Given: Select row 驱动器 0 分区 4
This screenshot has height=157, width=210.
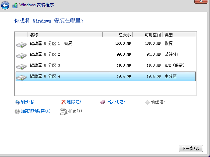Looking at the screenshot, I should (x=106, y=77).
